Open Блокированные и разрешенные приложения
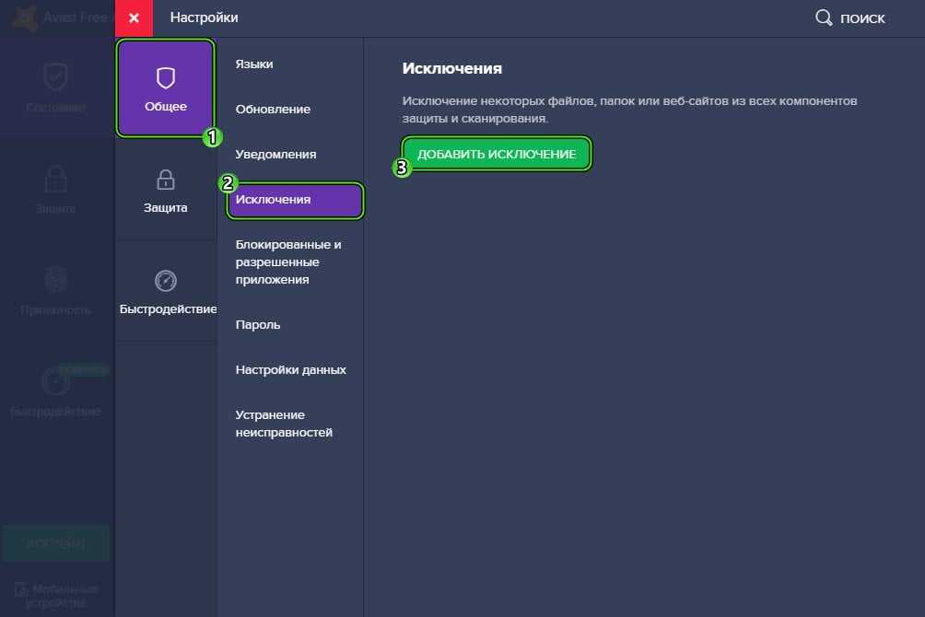Image resolution: width=925 pixels, height=617 pixels. [287, 262]
